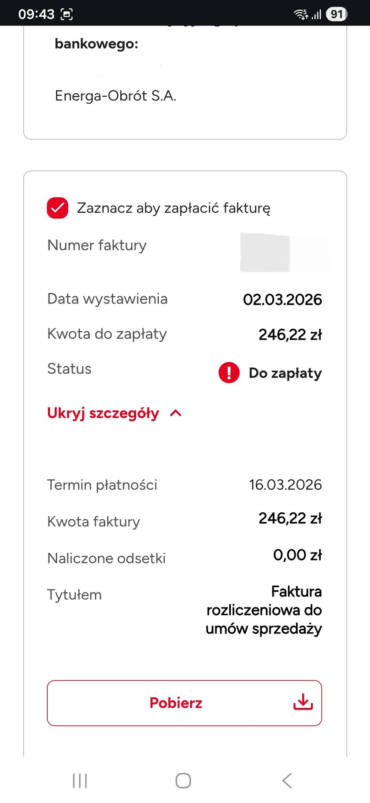Hide invoice details by tapping Ukryj szczegóły
Screen dimensions: 370x803
click(103, 413)
